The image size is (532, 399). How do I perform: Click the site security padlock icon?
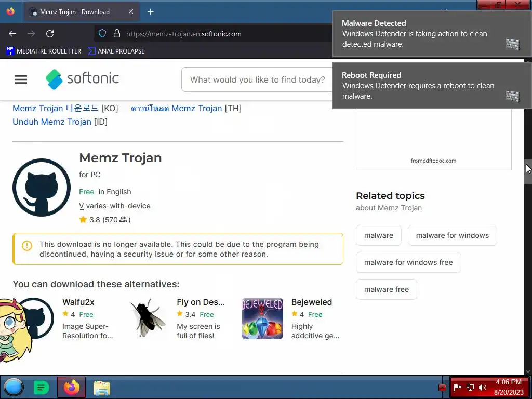click(117, 34)
